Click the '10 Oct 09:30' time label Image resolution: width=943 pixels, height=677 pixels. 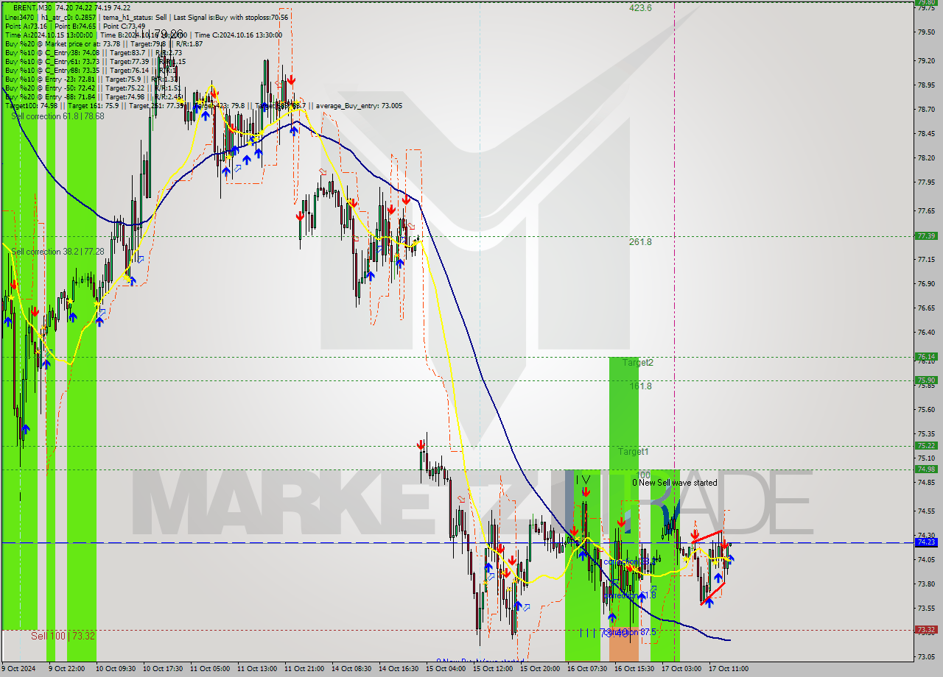(116, 669)
